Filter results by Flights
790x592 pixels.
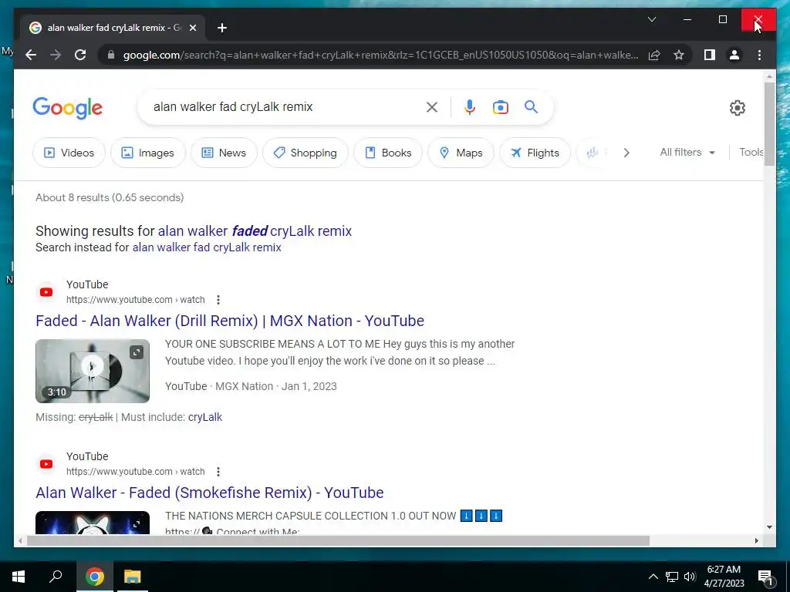pyautogui.click(x=535, y=153)
